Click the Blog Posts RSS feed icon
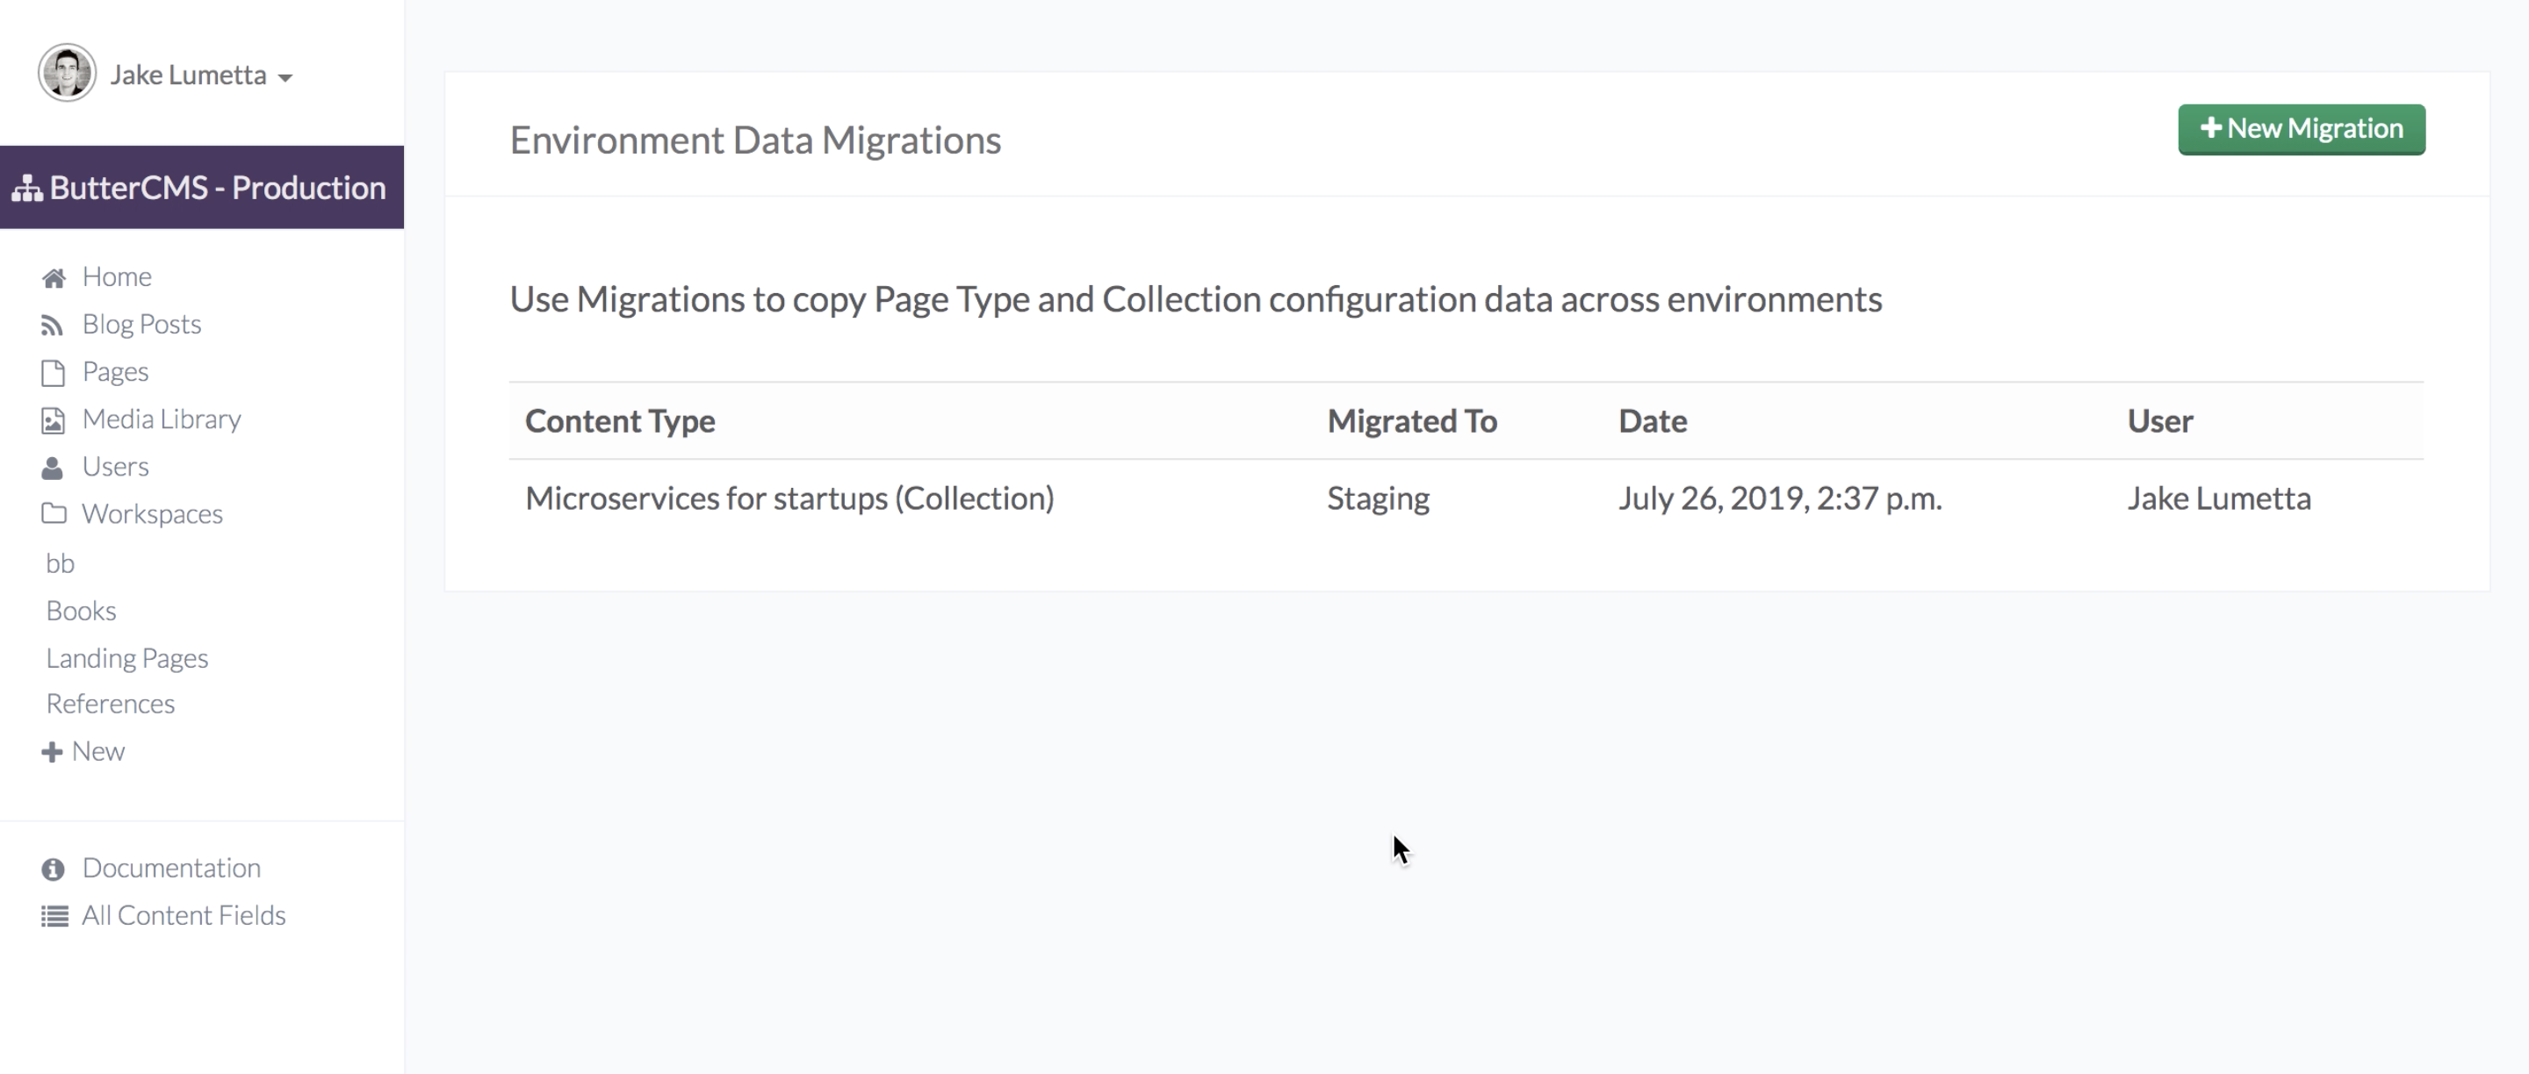This screenshot has height=1074, width=2529. coord(52,326)
